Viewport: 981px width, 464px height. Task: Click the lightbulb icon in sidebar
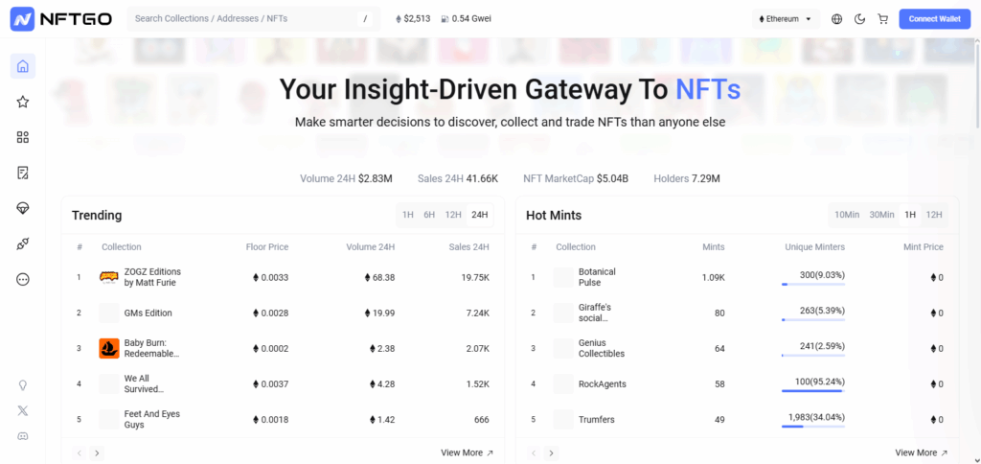click(x=23, y=385)
